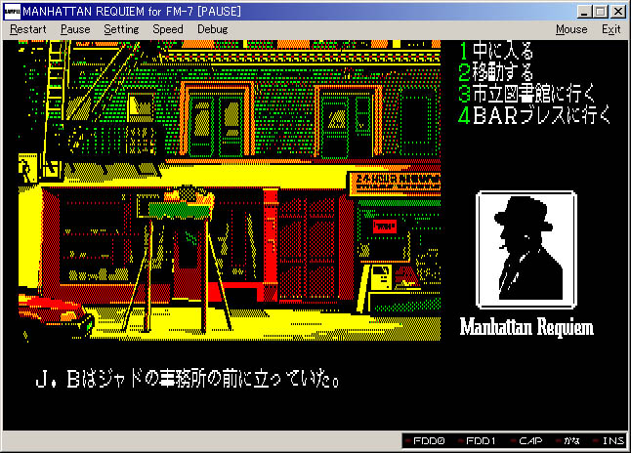Click Exit in the menu bar

tap(610, 29)
